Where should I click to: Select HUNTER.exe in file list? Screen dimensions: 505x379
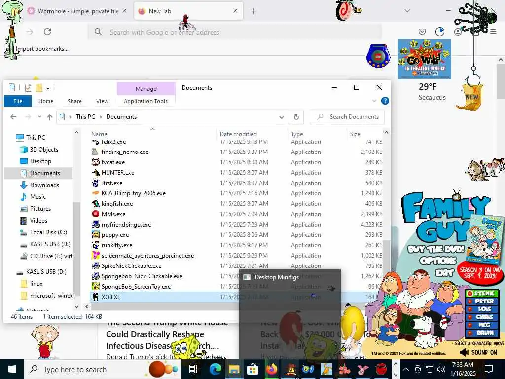pyautogui.click(x=117, y=172)
